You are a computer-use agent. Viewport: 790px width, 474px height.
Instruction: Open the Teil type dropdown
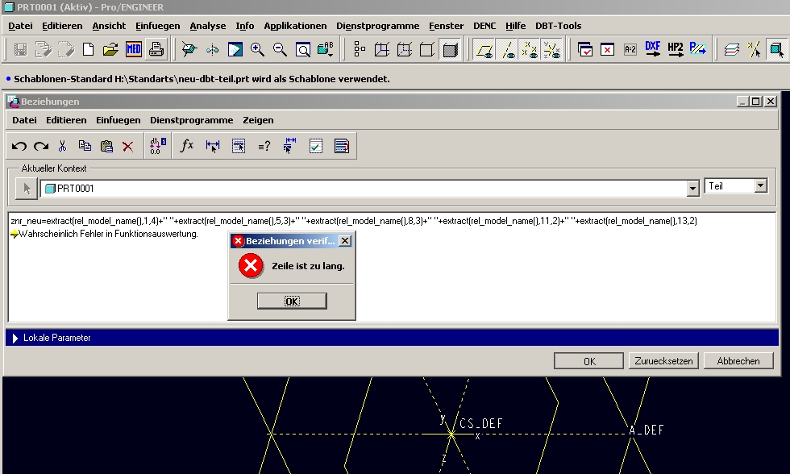(760, 186)
